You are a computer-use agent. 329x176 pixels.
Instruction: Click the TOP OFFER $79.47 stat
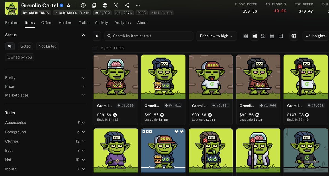click(304, 8)
